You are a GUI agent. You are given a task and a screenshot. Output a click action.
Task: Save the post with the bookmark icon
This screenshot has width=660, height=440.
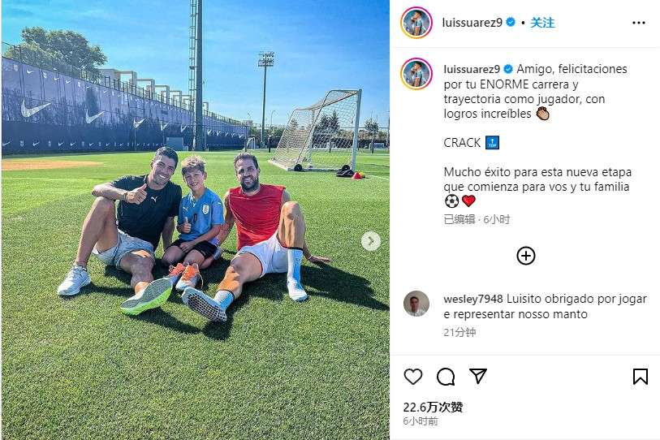641,377
